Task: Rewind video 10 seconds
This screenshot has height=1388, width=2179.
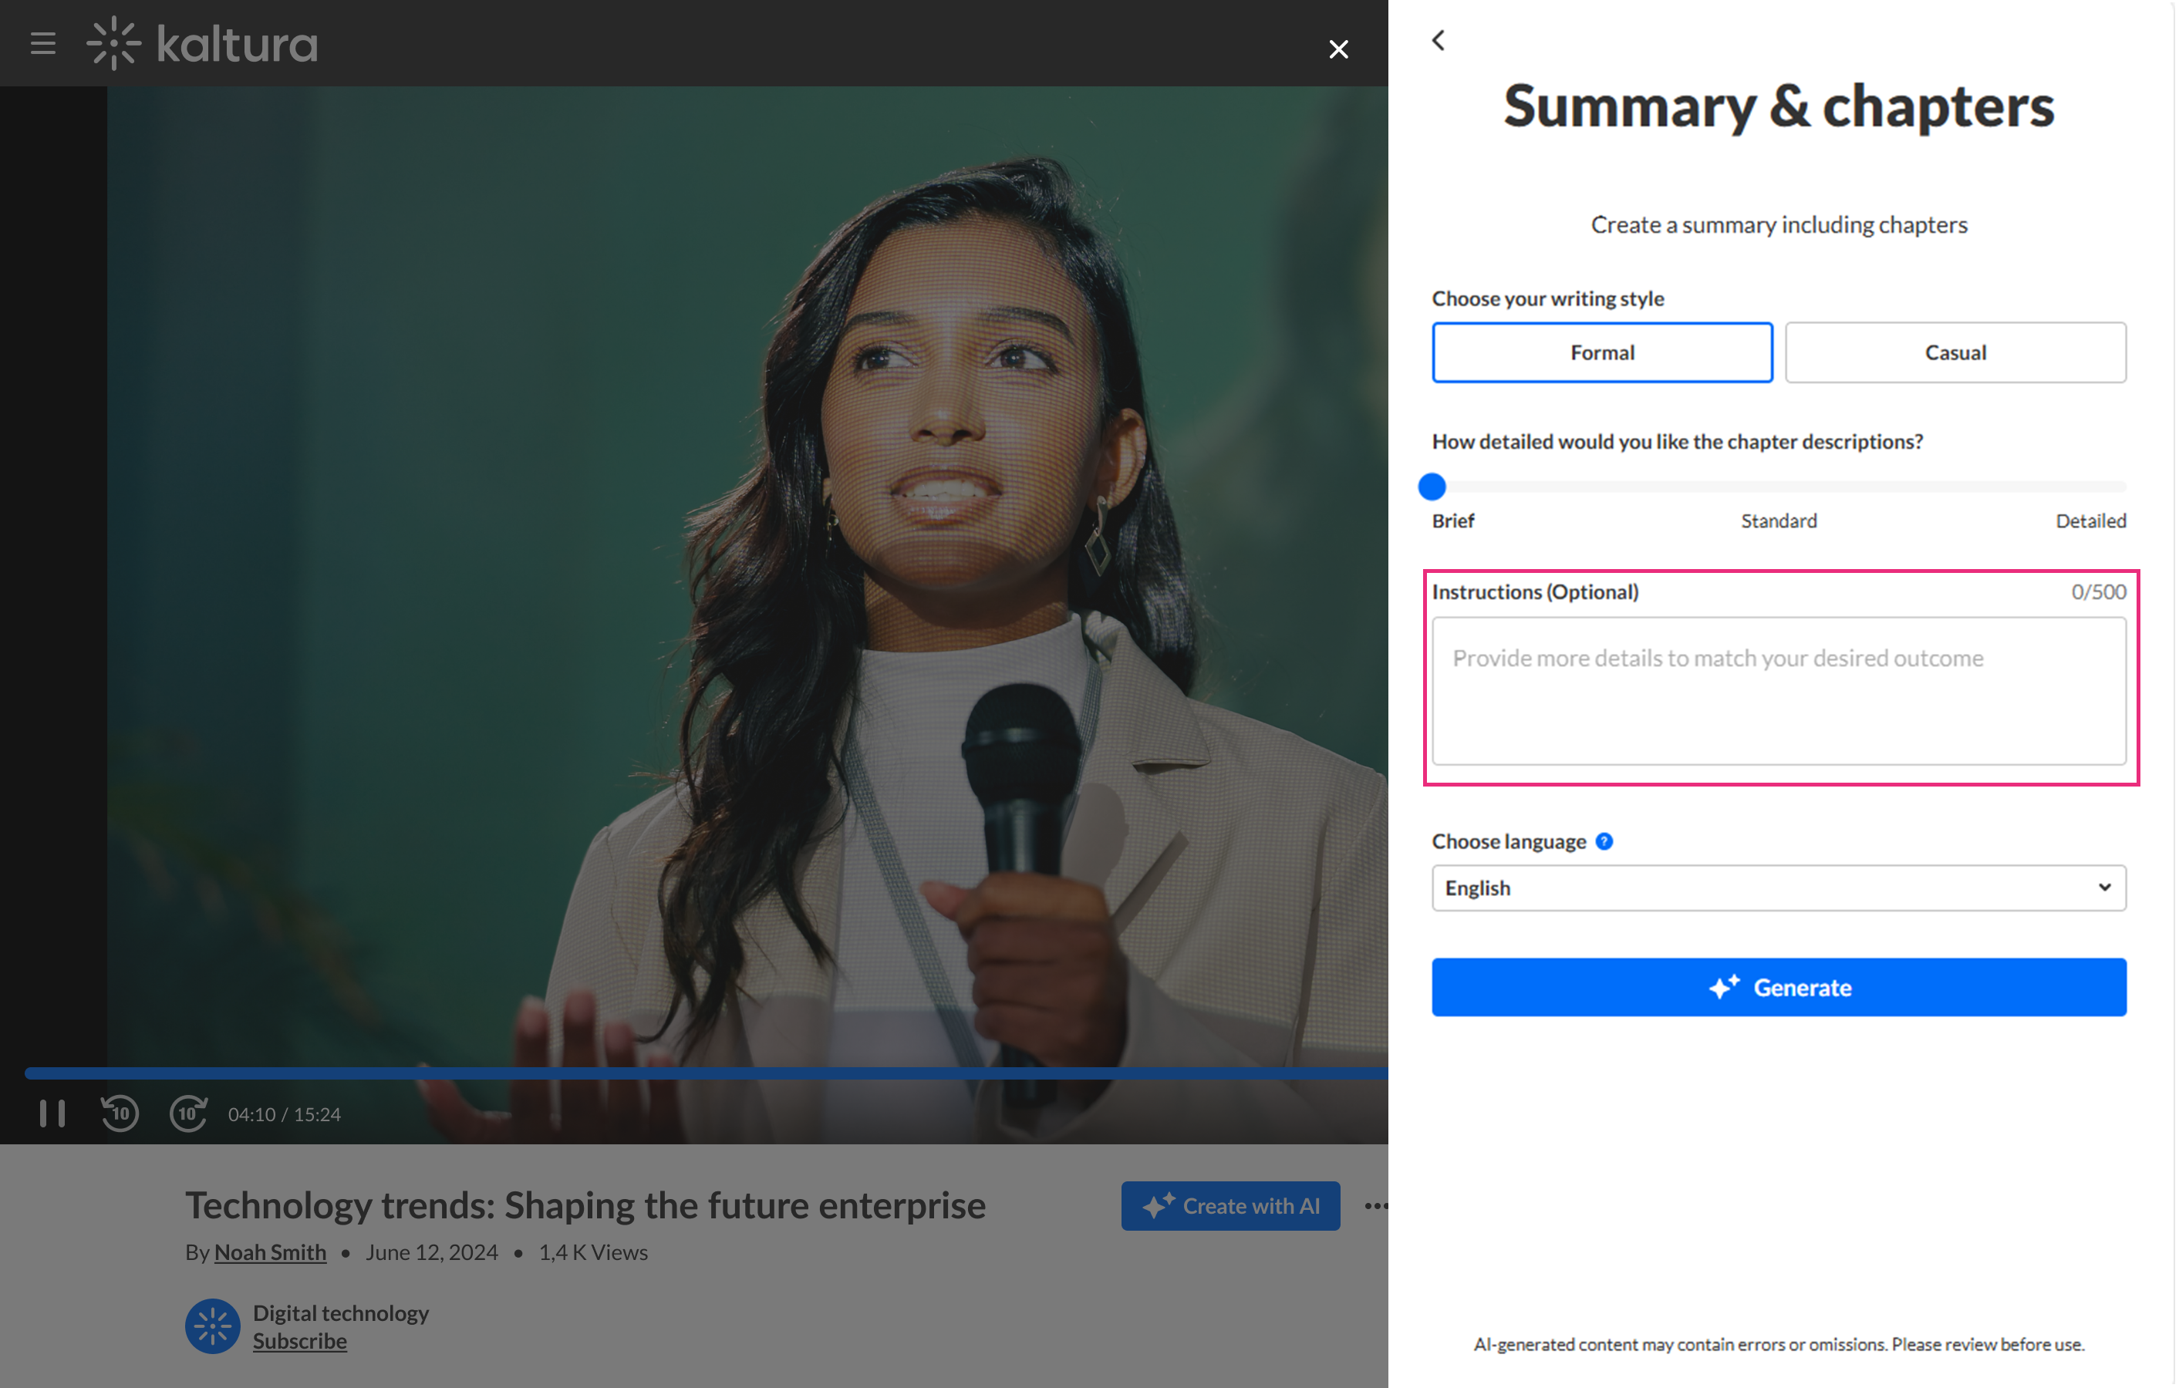Action: pyautogui.click(x=120, y=1113)
